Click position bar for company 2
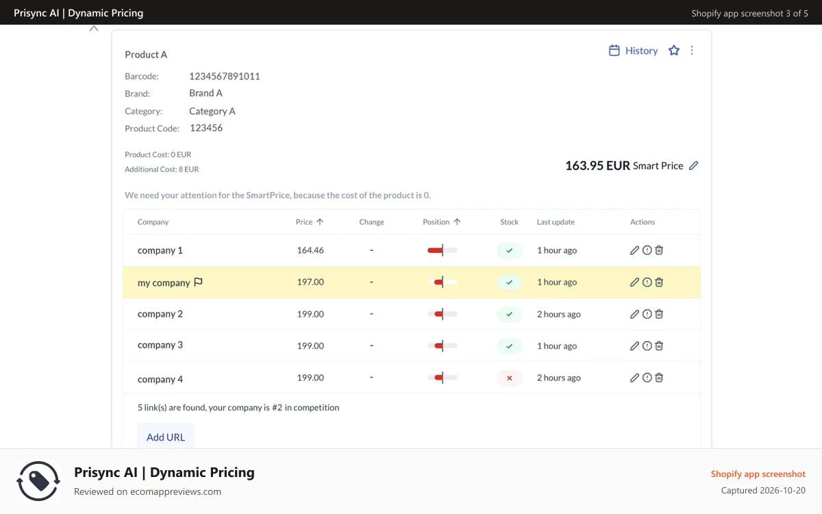The width and height of the screenshot is (822, 514). (x=442, y=314)
